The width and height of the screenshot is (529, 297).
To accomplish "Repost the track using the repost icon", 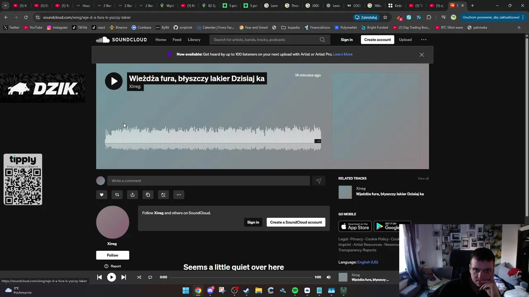I will 117,195.
